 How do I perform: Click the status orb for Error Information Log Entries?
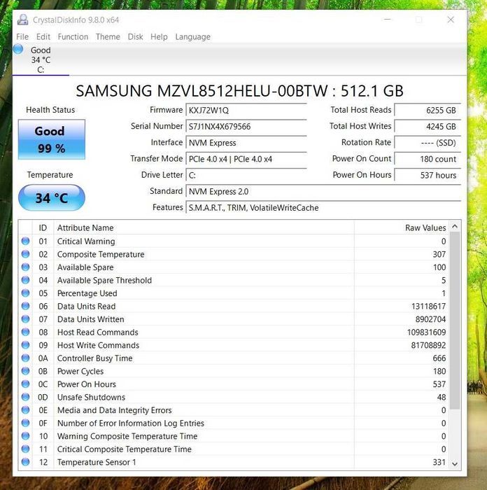26,423
